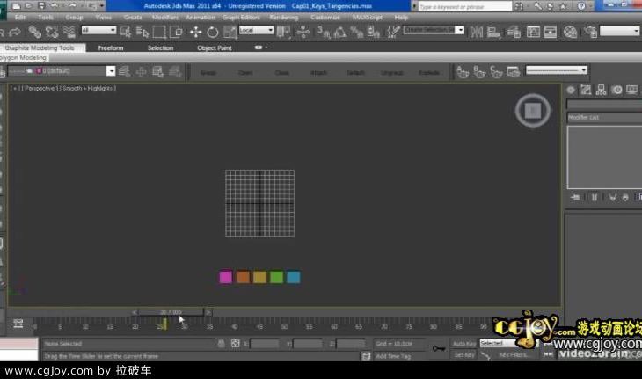Toggle Angle Snap
Viewport: 642px width, 379px height.
click(x=339, y=32)
